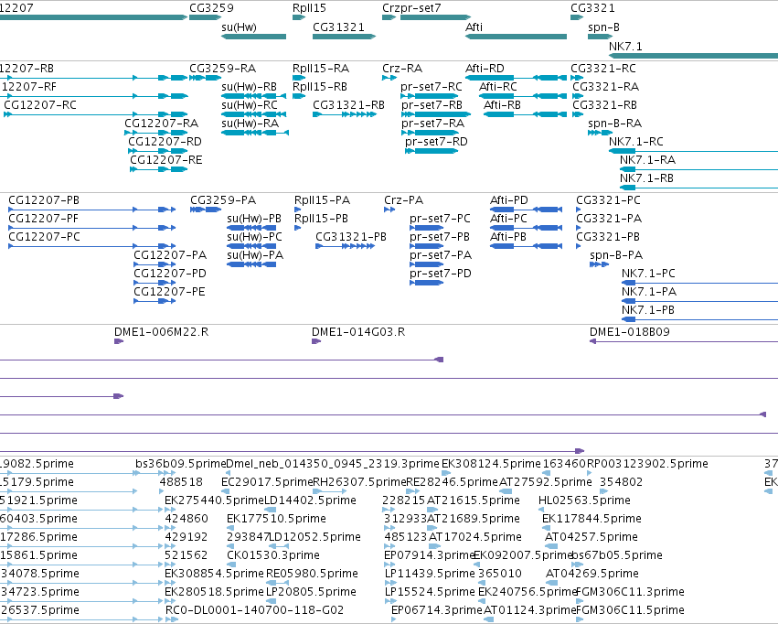778x624 pixels.
Task: Select protein su(Hw)-PB
Action: click(254, 219)
